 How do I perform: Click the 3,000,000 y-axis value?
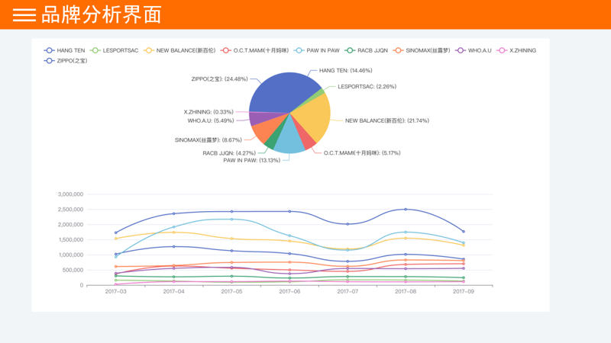(x=70, y=194)
